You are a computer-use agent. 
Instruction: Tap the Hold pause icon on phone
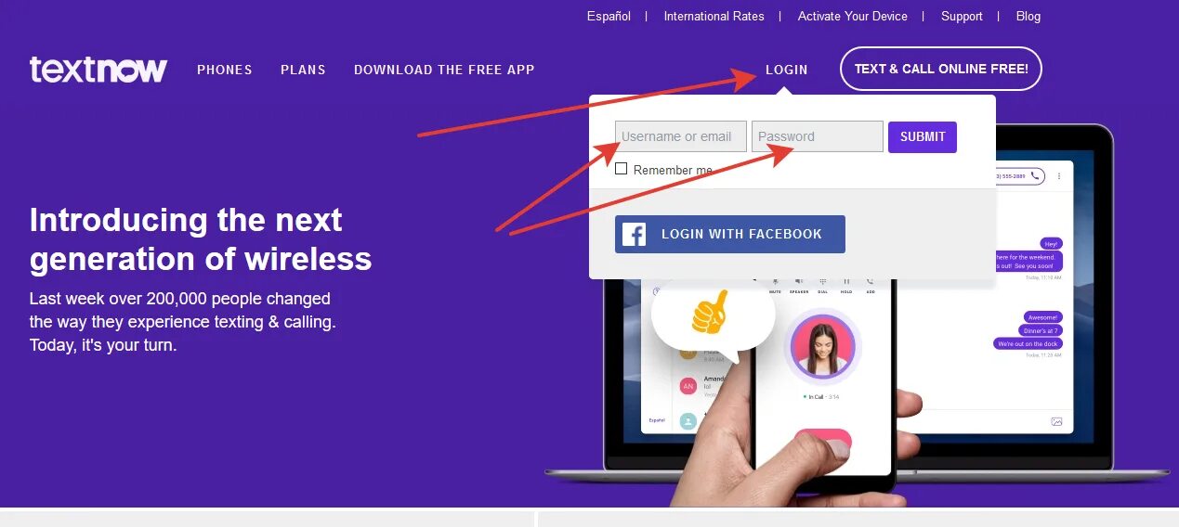[x=846, y=283]
